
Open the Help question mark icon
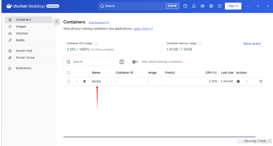click(185, 6)
